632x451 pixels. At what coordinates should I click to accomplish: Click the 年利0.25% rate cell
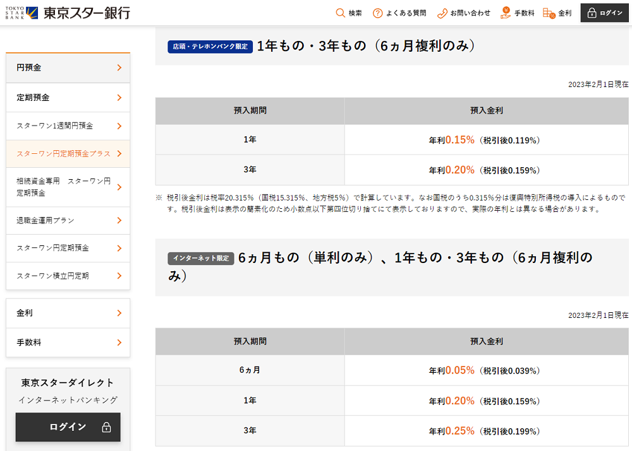[487, 431]
